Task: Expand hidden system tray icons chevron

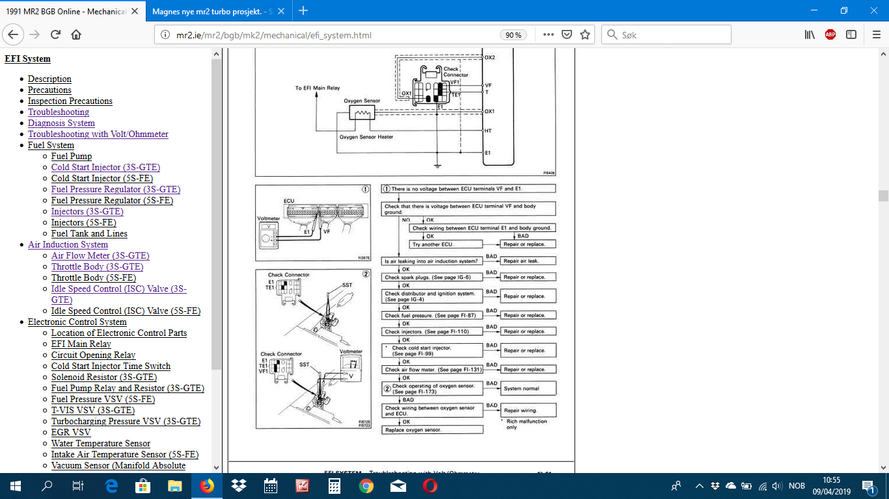Action: pyautogui.click(x=699, y=485)
